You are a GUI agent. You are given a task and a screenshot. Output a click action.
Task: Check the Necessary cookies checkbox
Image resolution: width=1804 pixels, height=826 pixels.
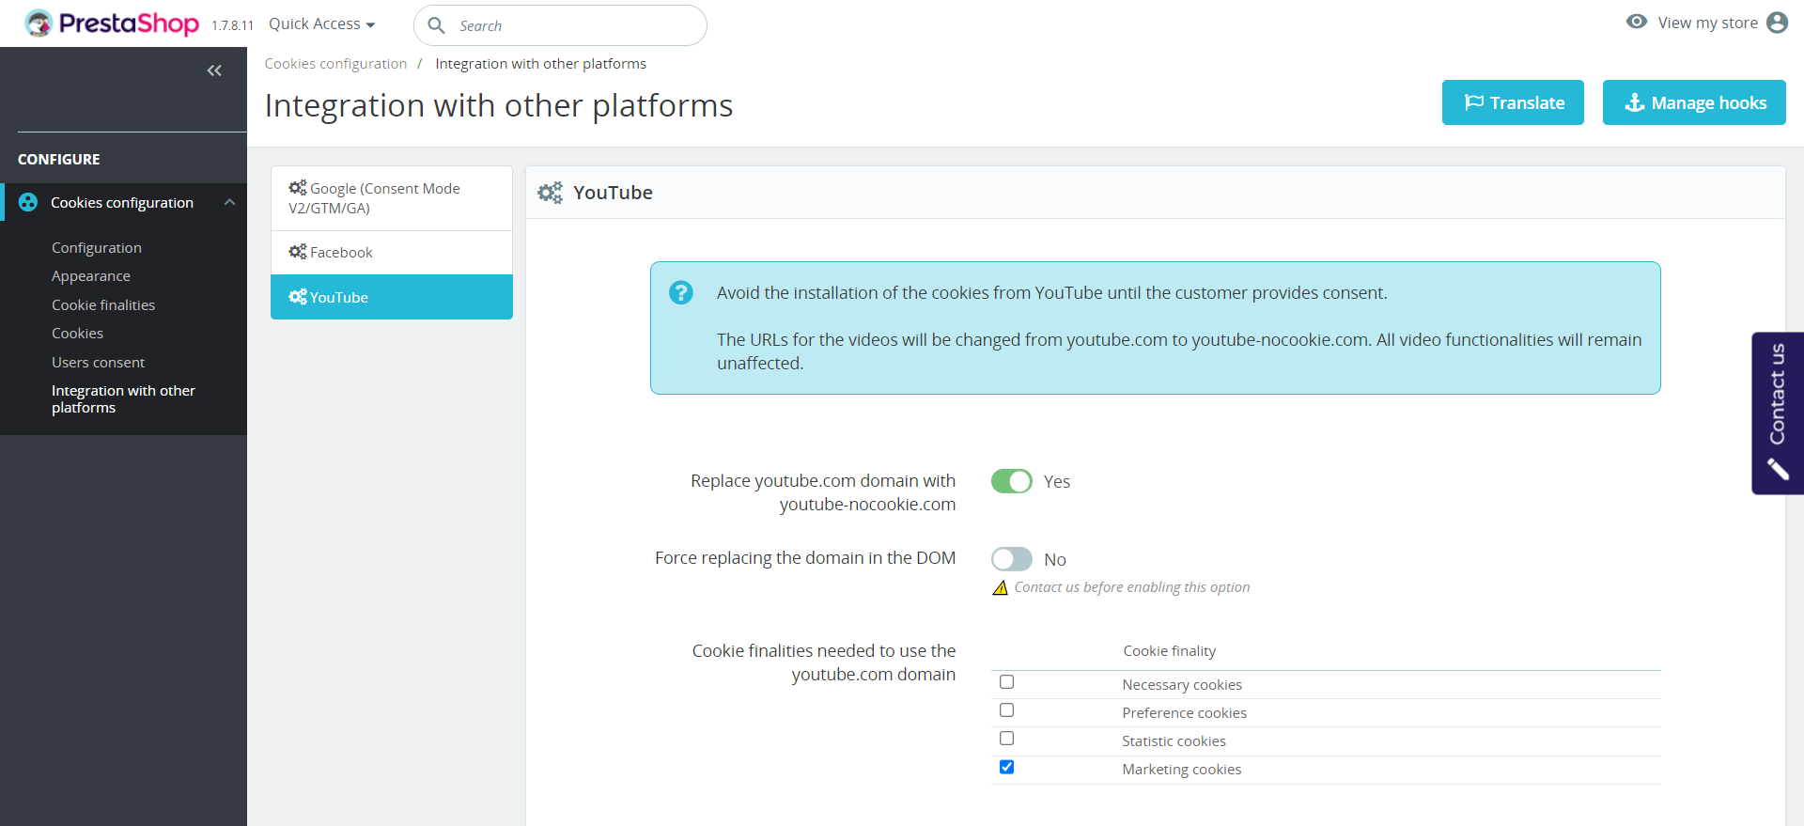[1007, 682]
